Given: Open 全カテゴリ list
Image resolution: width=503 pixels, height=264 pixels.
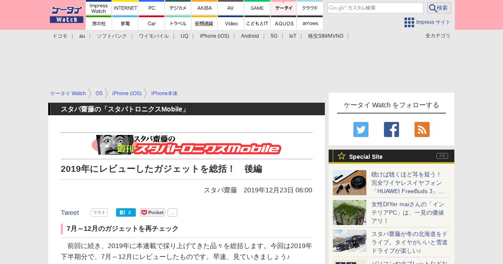Looking at the screenshot, I should pyautogui.click(x=438, y=36).
